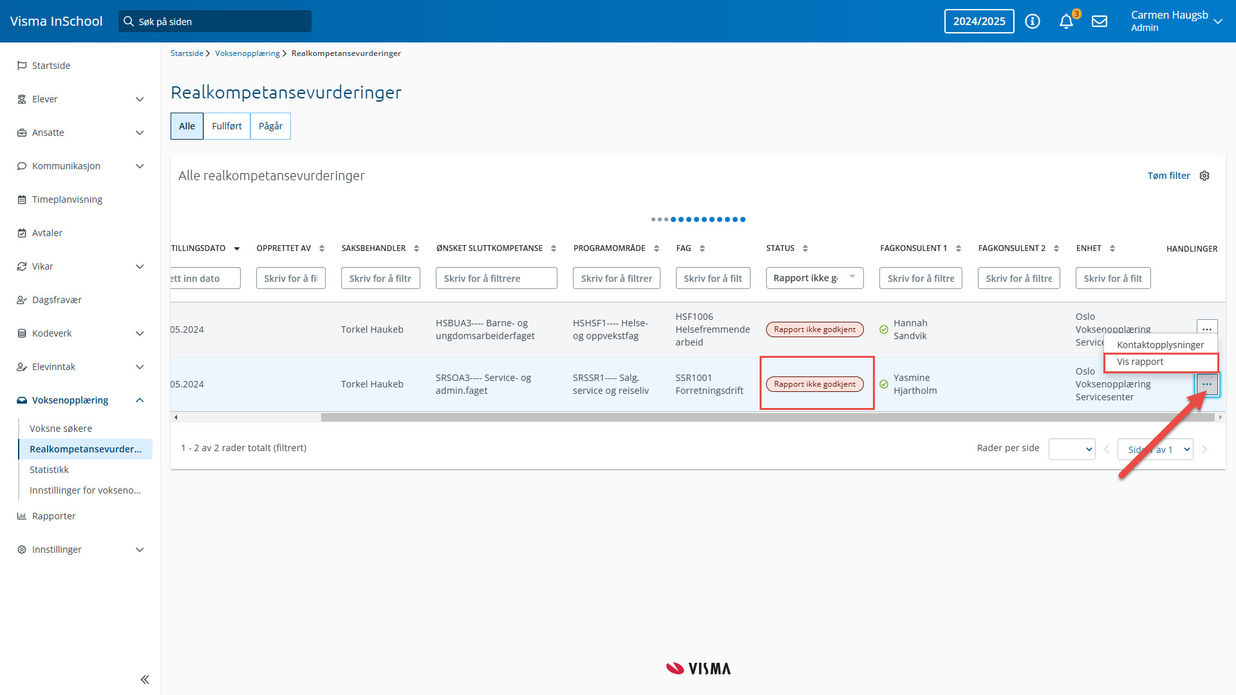
Task: Open the Rader per side dropdown
Action: click(1072, 449)
